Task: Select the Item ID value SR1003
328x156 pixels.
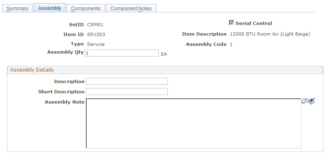Action: pos(96,34)
